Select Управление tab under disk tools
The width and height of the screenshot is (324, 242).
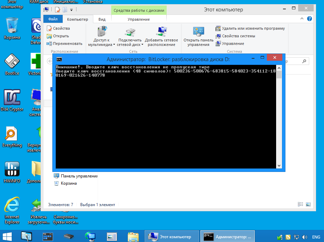(x=138, y=19)
